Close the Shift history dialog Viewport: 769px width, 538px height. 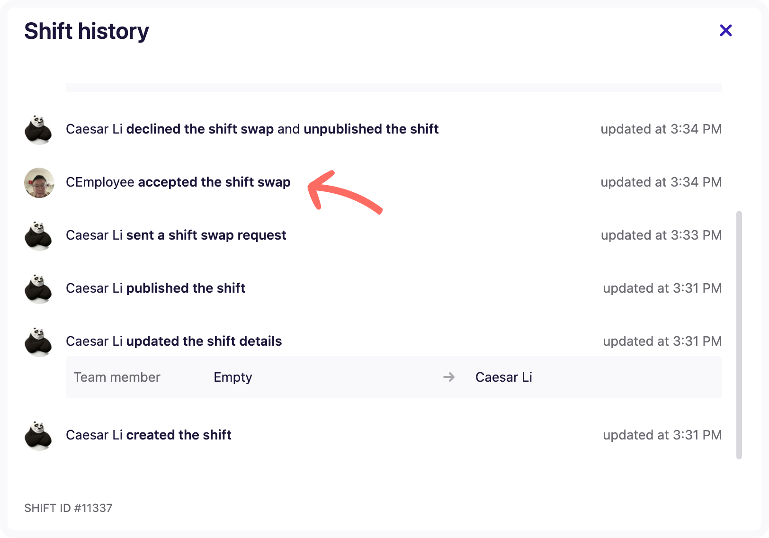[x=725, y=31]
